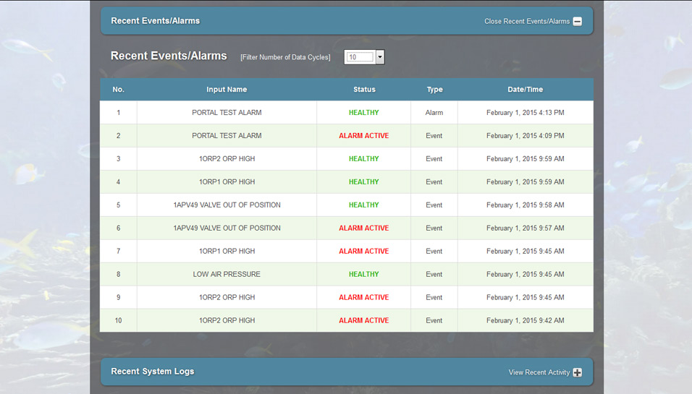Select PORTAL TEST ALARM in row 1

click(227, 112)
